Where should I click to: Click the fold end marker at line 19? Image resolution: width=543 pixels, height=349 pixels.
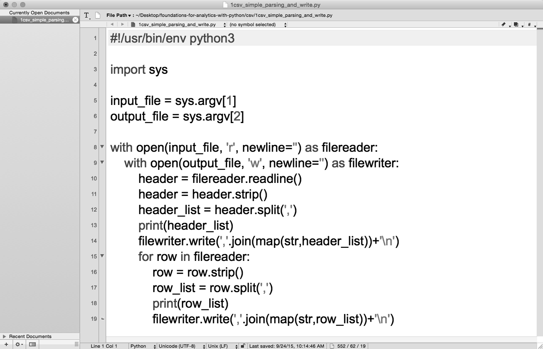click(x=102, y=319)
